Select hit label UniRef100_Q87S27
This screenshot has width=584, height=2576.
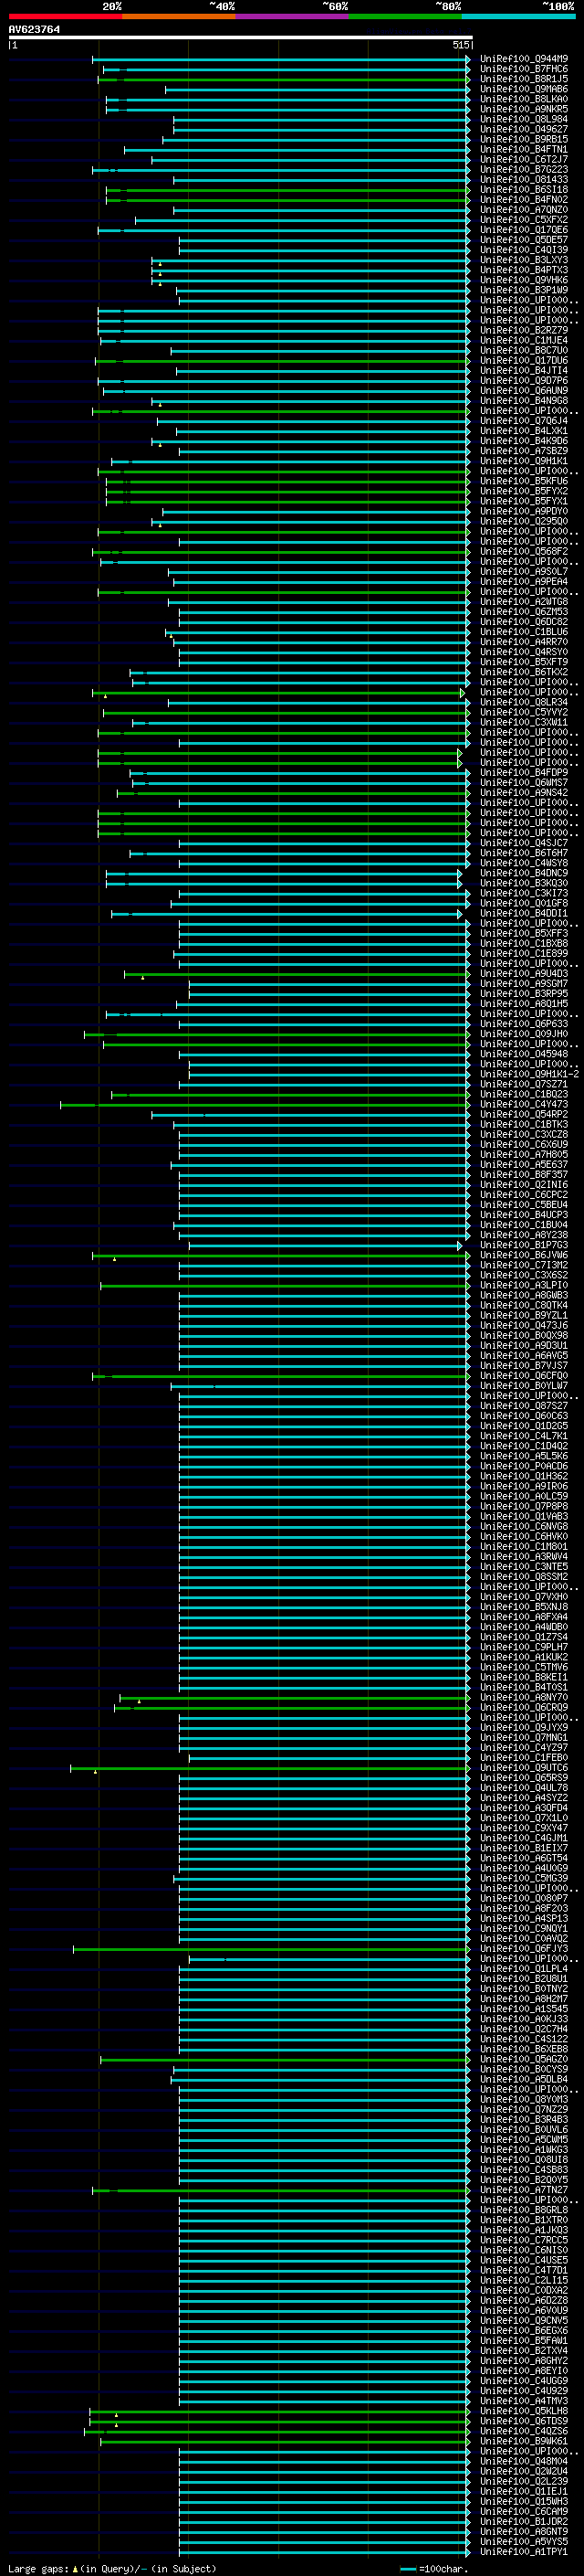[524, 1406]
